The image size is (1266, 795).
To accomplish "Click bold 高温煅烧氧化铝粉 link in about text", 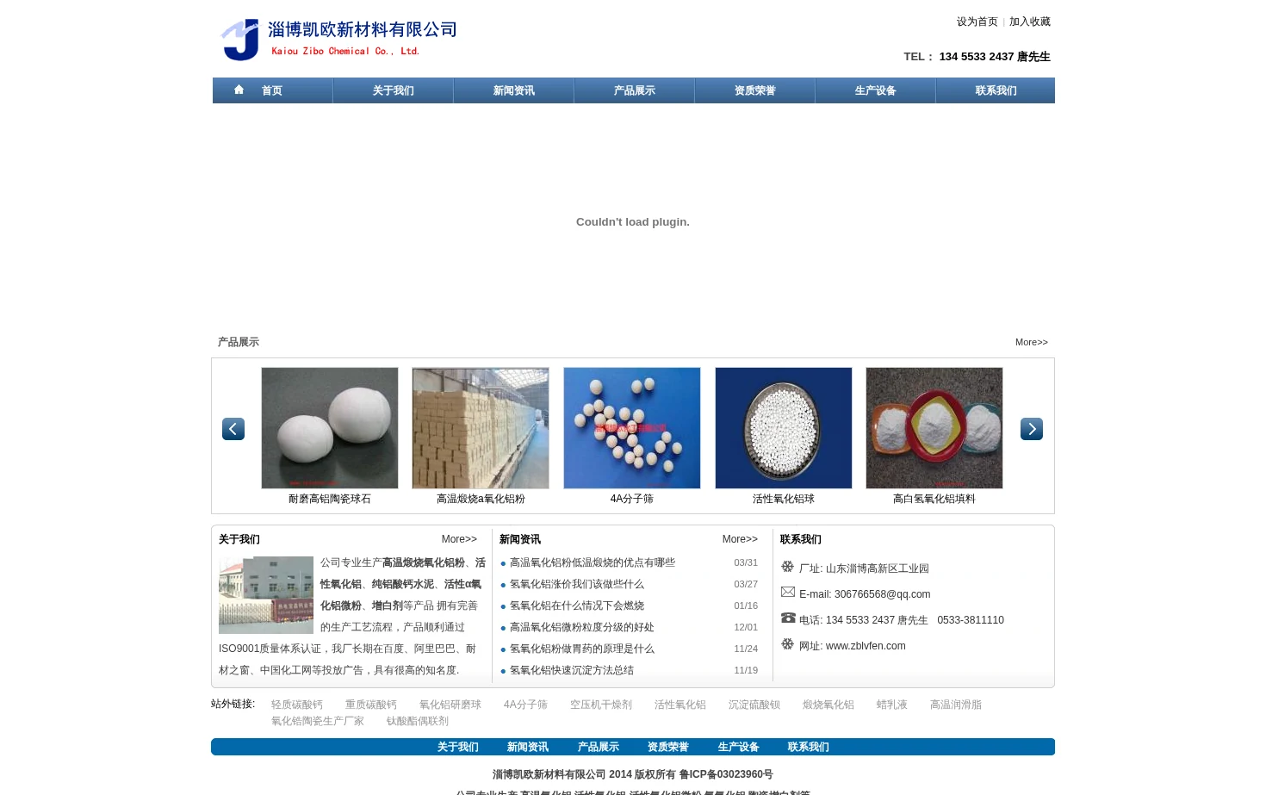I will pyautogui.click(x=424, y=562).
